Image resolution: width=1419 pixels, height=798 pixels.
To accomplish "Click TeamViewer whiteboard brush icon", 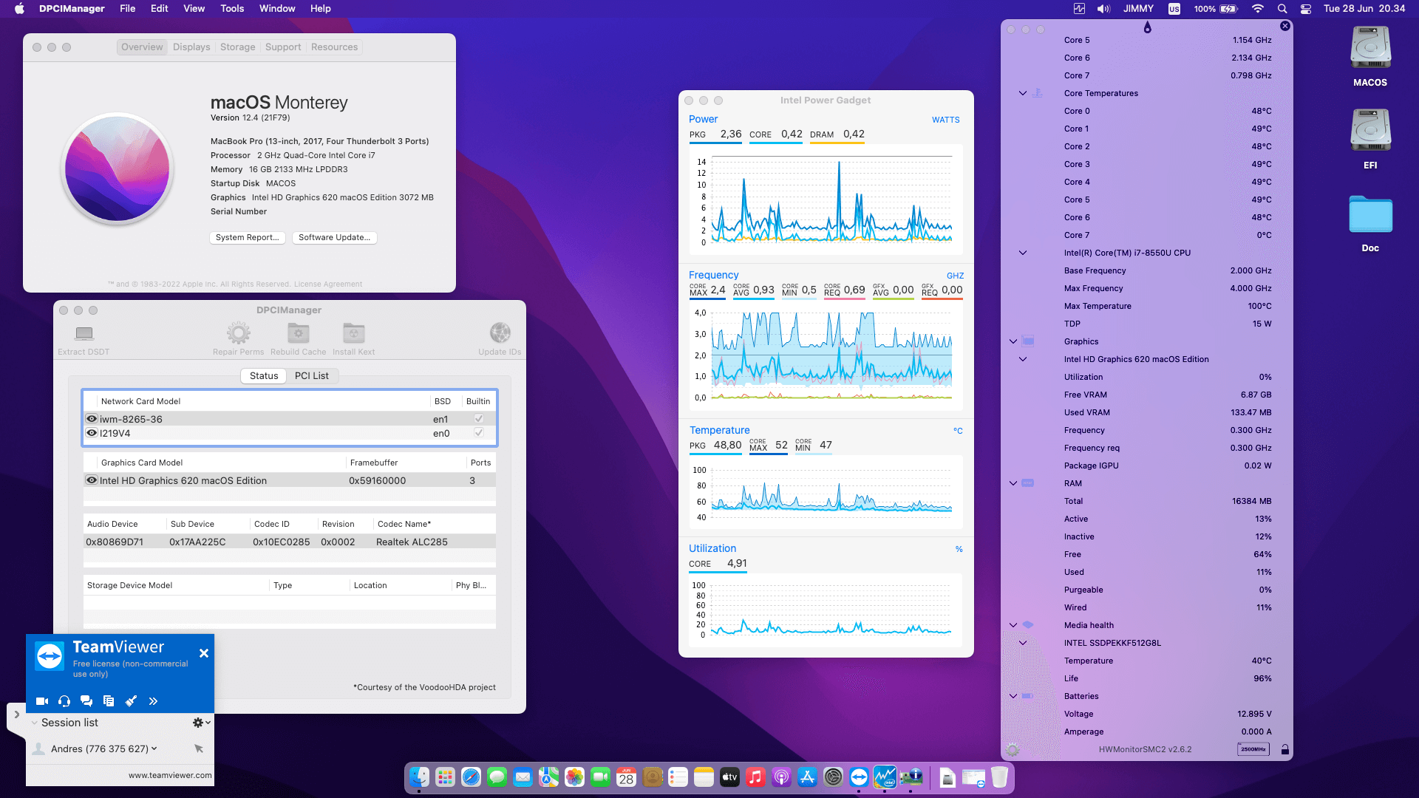I will click(131, 701).
